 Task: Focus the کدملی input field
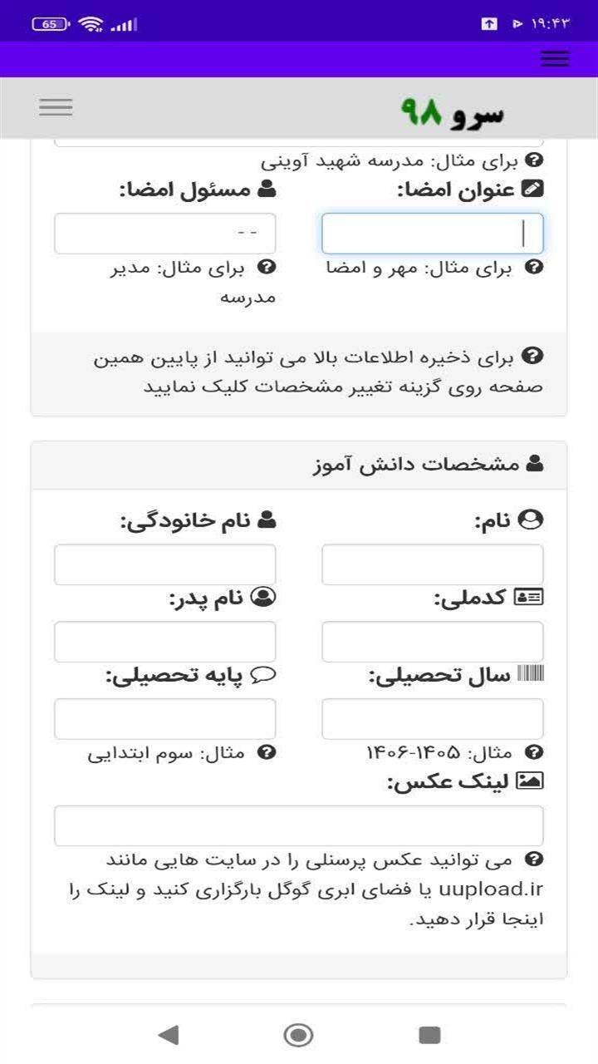pos(432,642)
